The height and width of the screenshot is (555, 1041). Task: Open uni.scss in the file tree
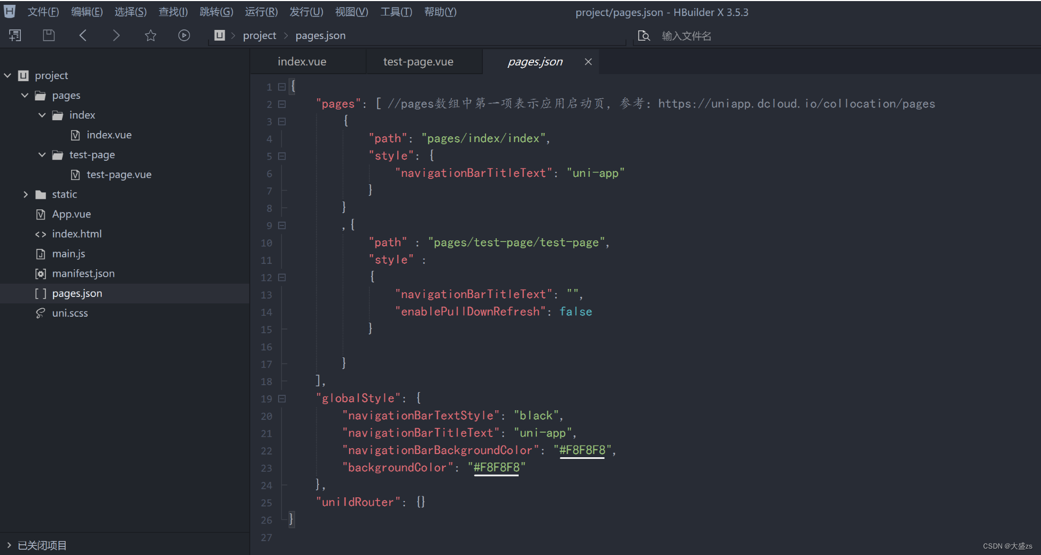click(x=70, y=313)
